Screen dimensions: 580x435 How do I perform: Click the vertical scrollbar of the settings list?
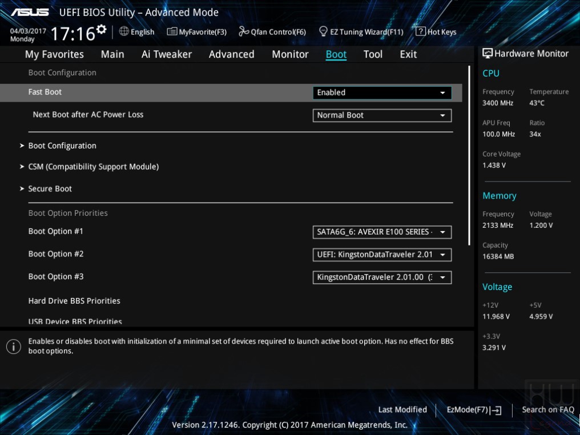(469, 155)
